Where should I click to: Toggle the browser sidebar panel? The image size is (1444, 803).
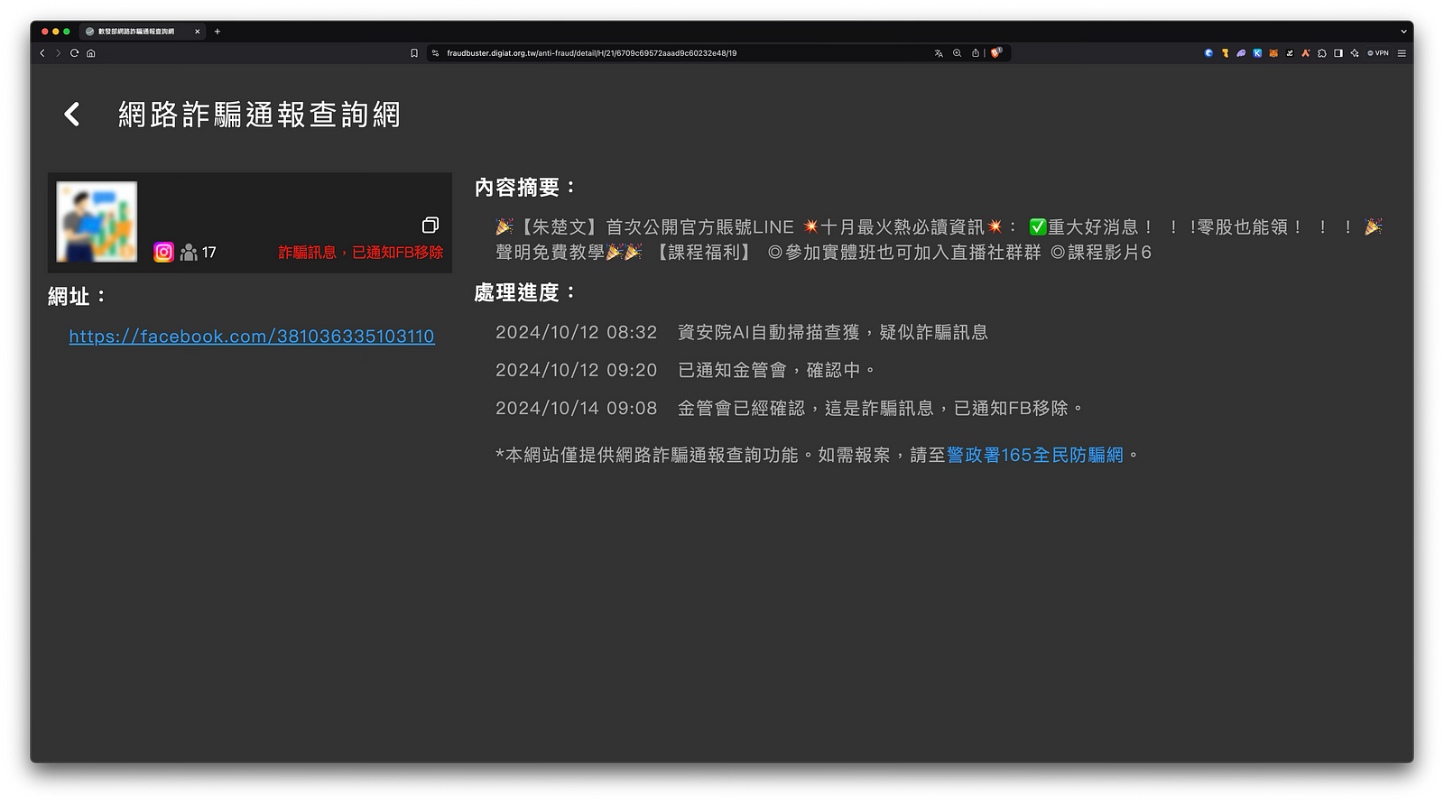(x=1338, y=53)
